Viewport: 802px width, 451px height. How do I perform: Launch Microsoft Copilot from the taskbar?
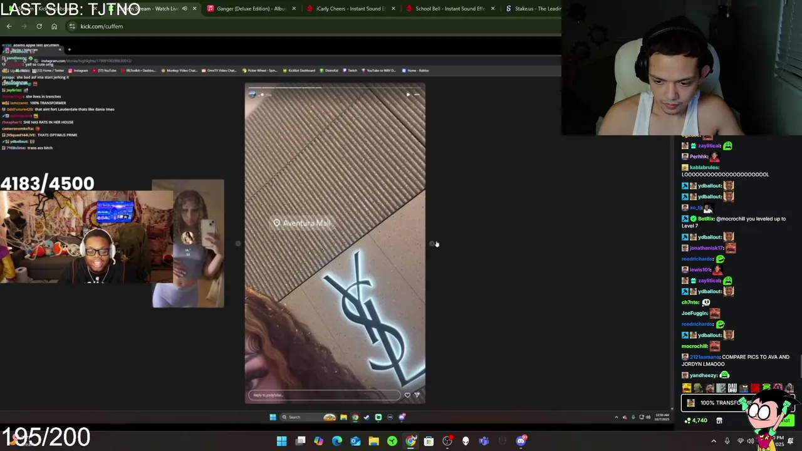[319, 441]
